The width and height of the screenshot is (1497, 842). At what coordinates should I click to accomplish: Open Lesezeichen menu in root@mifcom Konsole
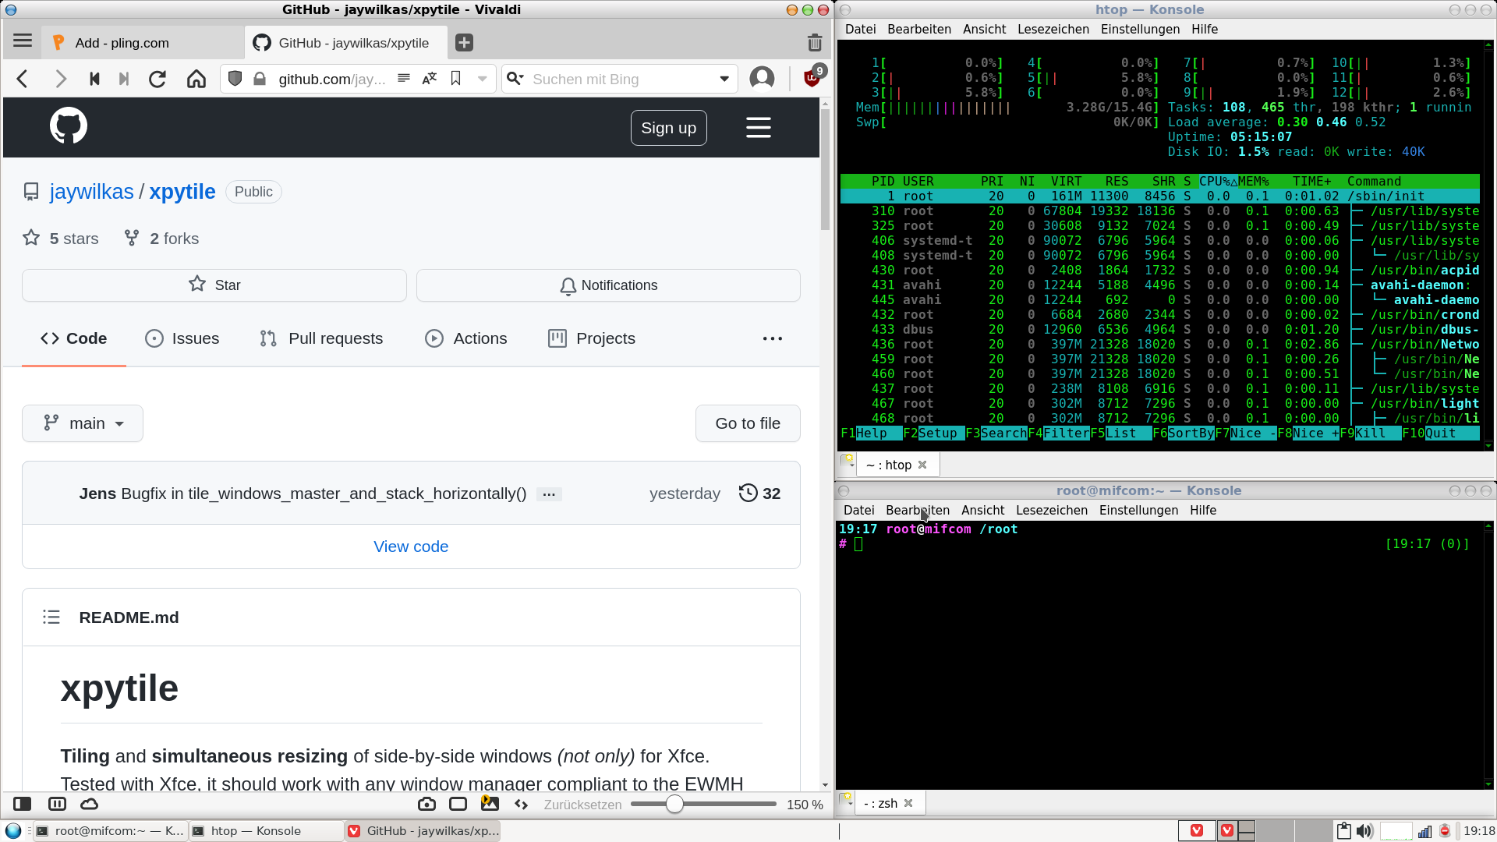[1051, 510]
